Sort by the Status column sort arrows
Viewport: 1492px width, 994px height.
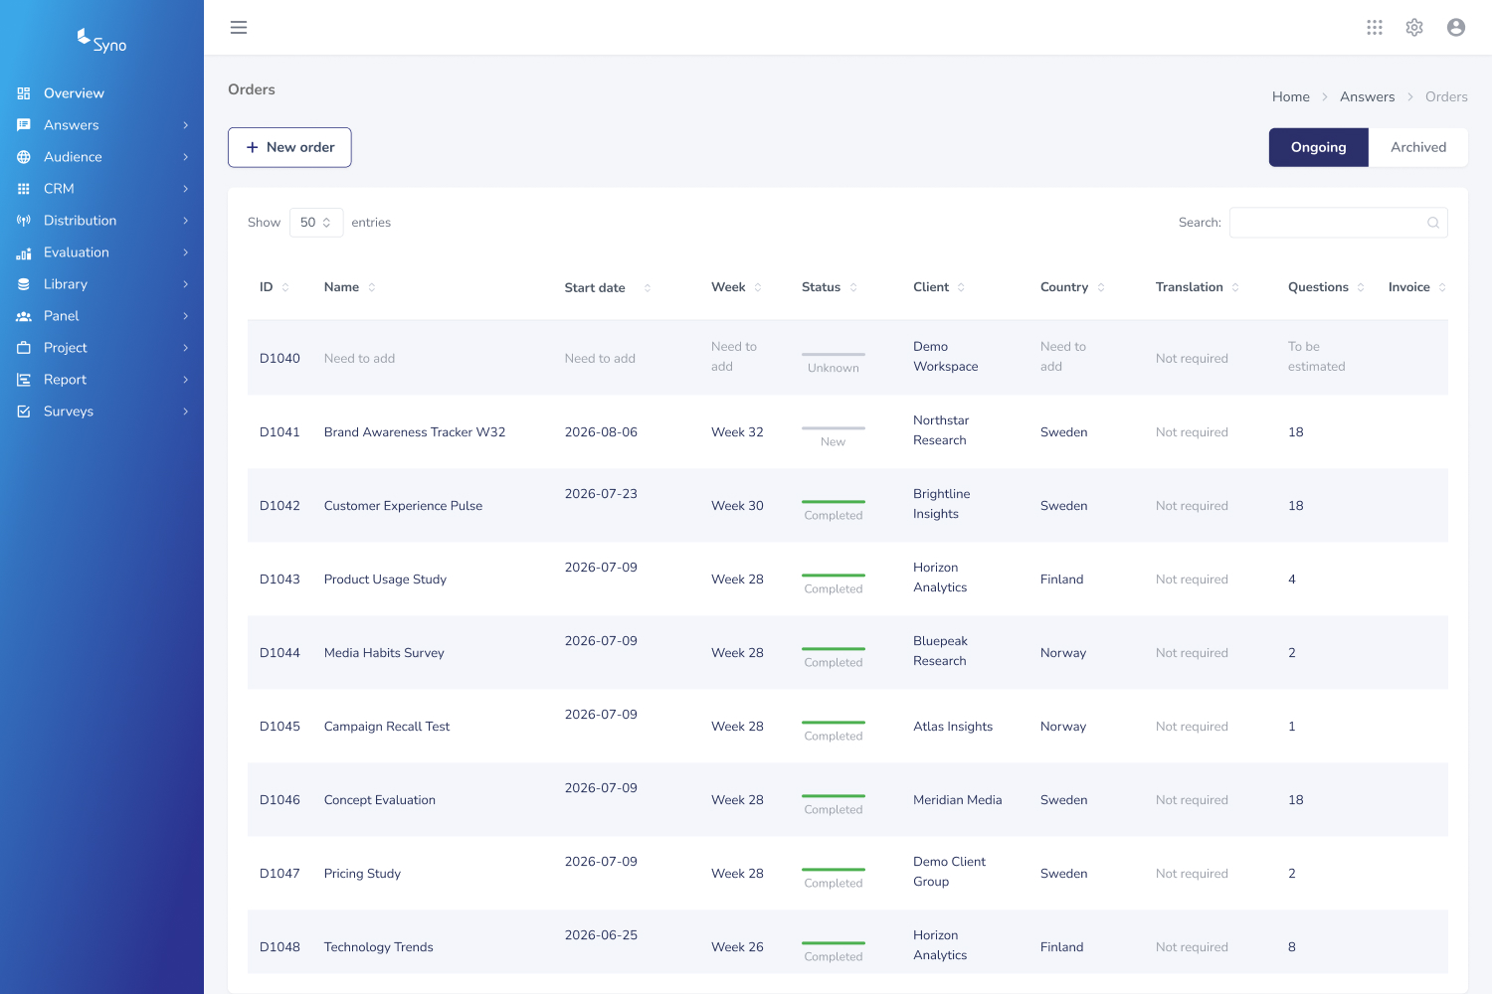coord(853,287)
